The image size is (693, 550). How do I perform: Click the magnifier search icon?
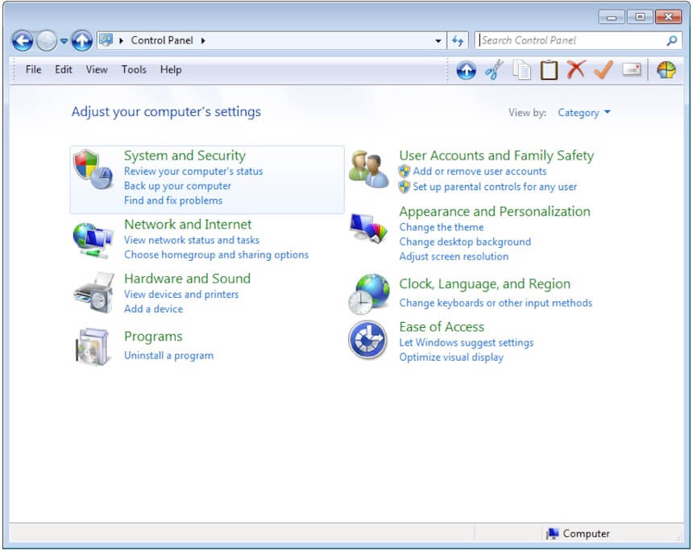(x=671, y=40)
